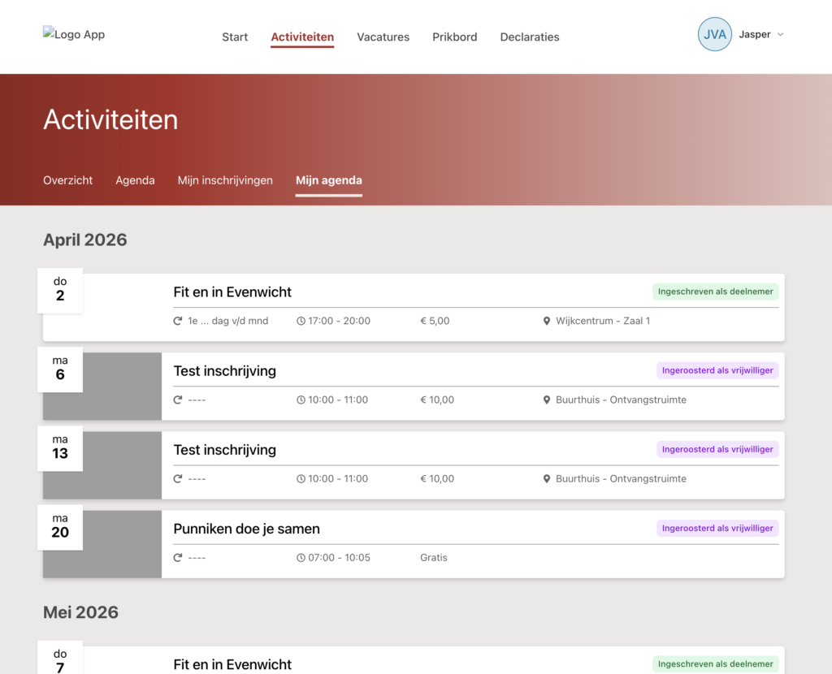This screenshot has width=832, height=674.
Task: Switch to the Overzicht tab
Action: pos(68,180)
